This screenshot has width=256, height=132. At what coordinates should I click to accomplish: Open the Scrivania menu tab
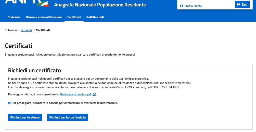(14, 17)
